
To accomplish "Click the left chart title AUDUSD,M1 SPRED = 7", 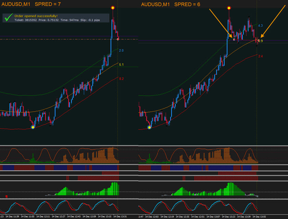I will 31,4.
